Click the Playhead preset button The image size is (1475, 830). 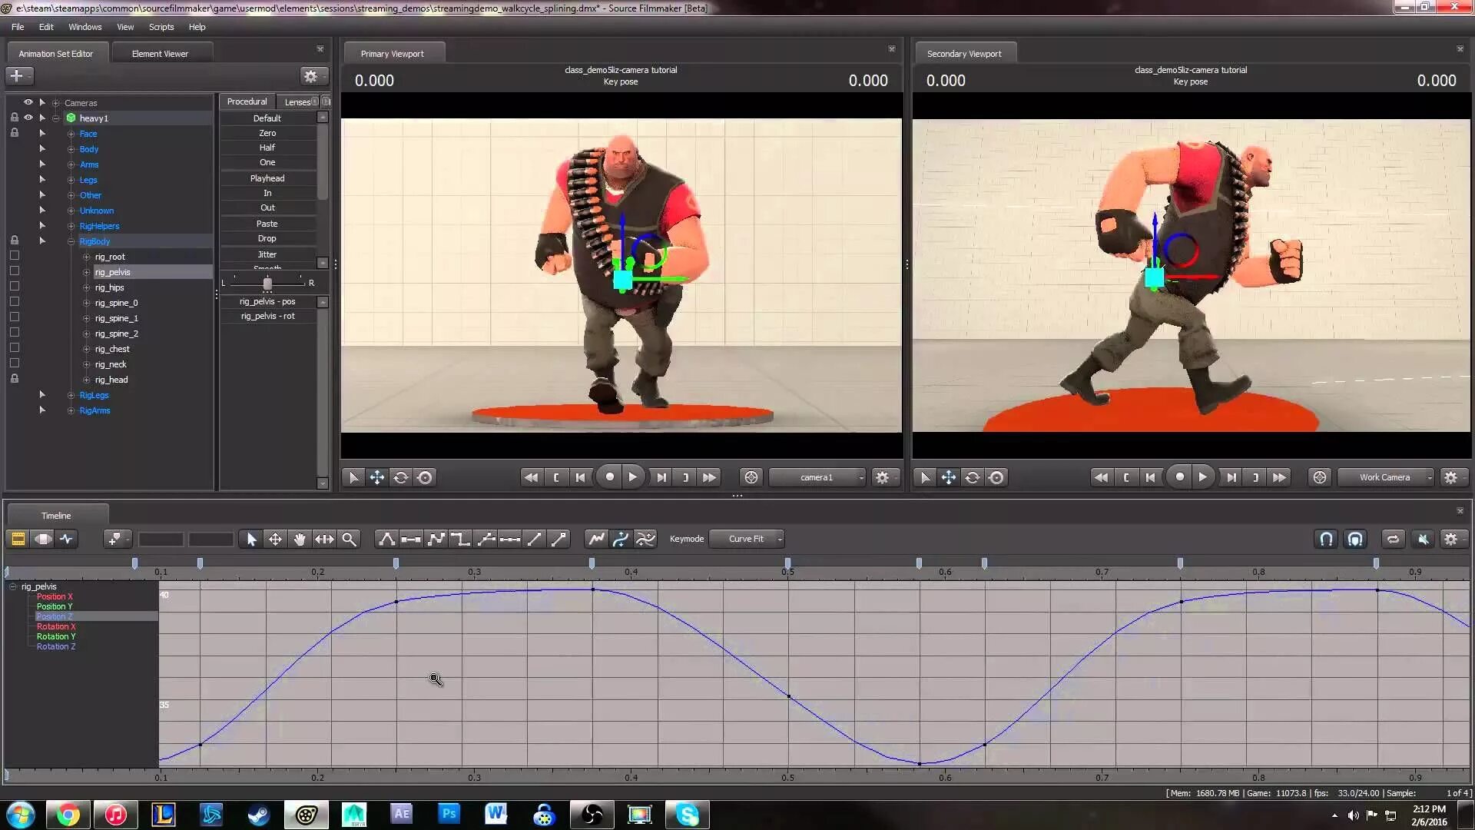point(267,178)
